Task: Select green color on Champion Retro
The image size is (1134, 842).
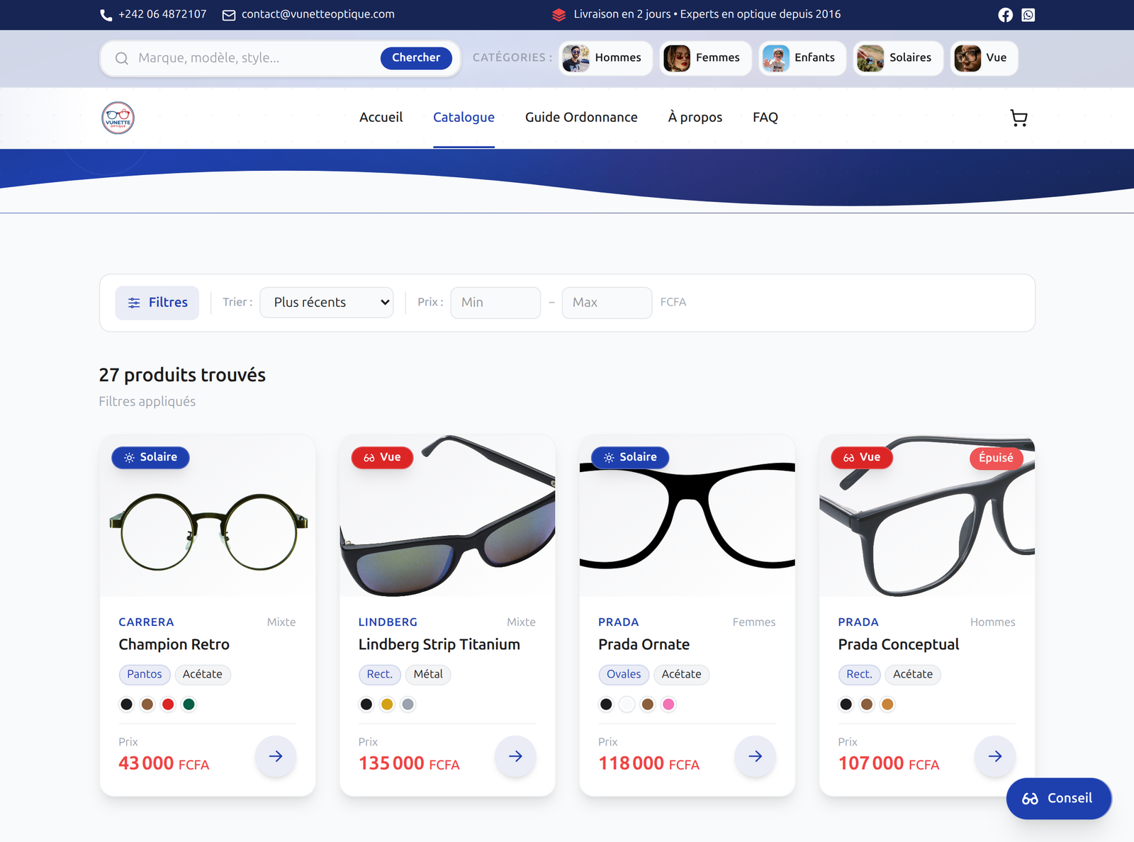Action: (x=189, y=705)
